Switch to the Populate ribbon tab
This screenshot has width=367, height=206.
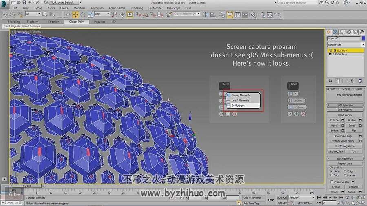[x=99, y=22]
